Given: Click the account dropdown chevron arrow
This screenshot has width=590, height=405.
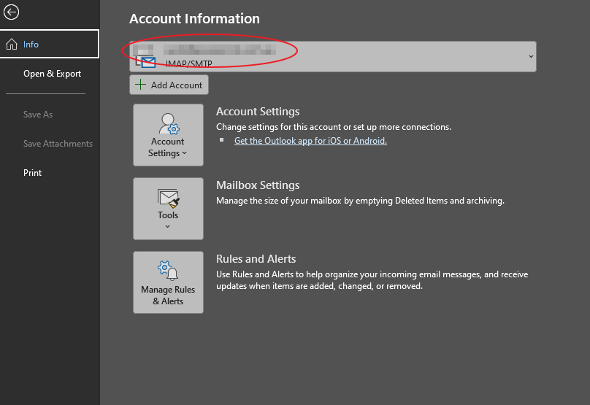Looking at the screenshot, I should click(531, 56).
